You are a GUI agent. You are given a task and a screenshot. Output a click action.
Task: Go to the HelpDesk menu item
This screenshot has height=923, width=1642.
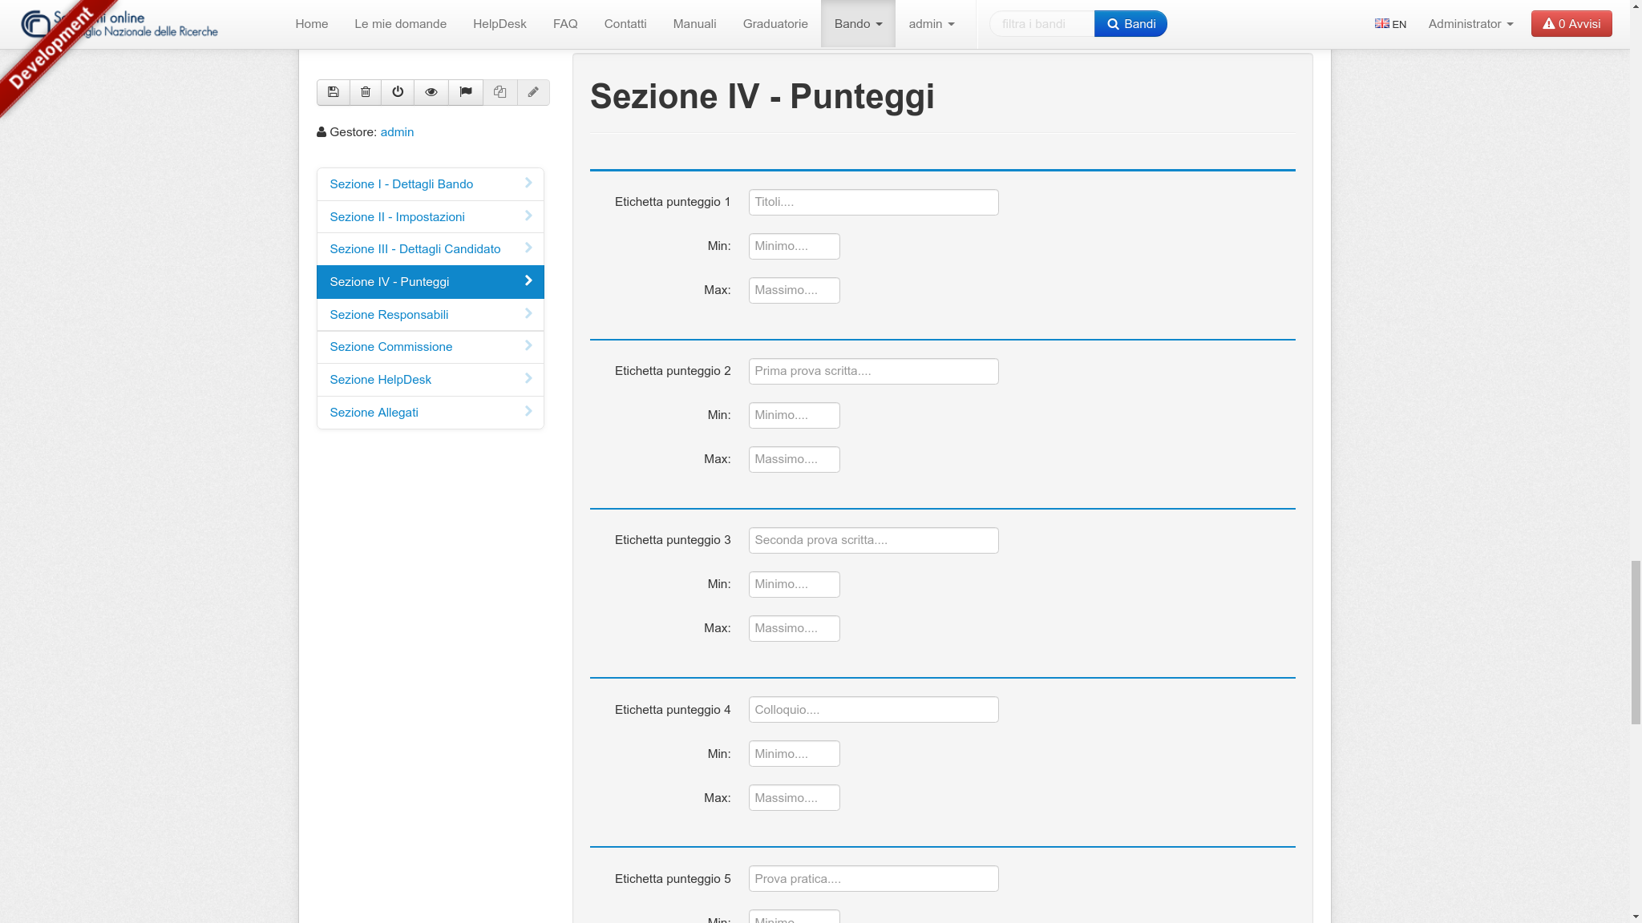tap(499, 24)
